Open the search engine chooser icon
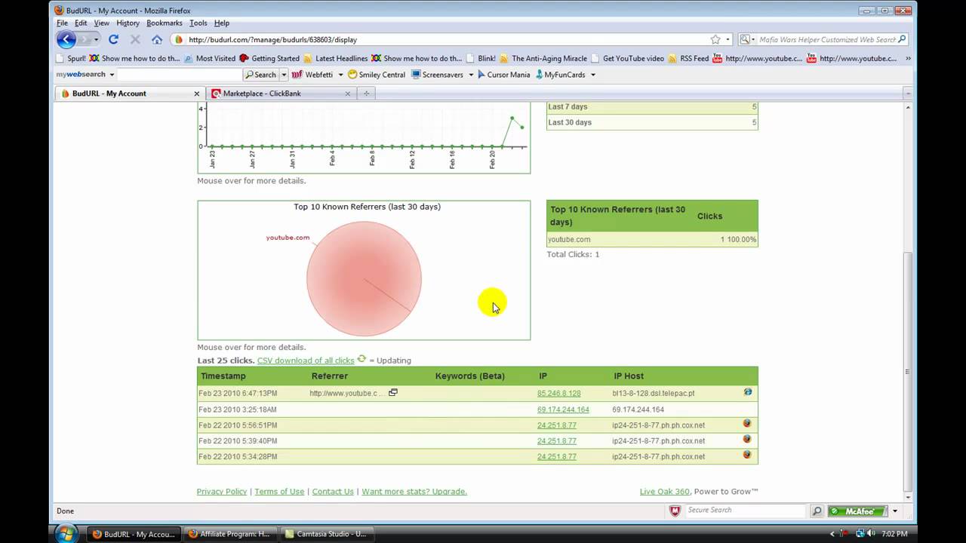 click(x=747, y=39)
